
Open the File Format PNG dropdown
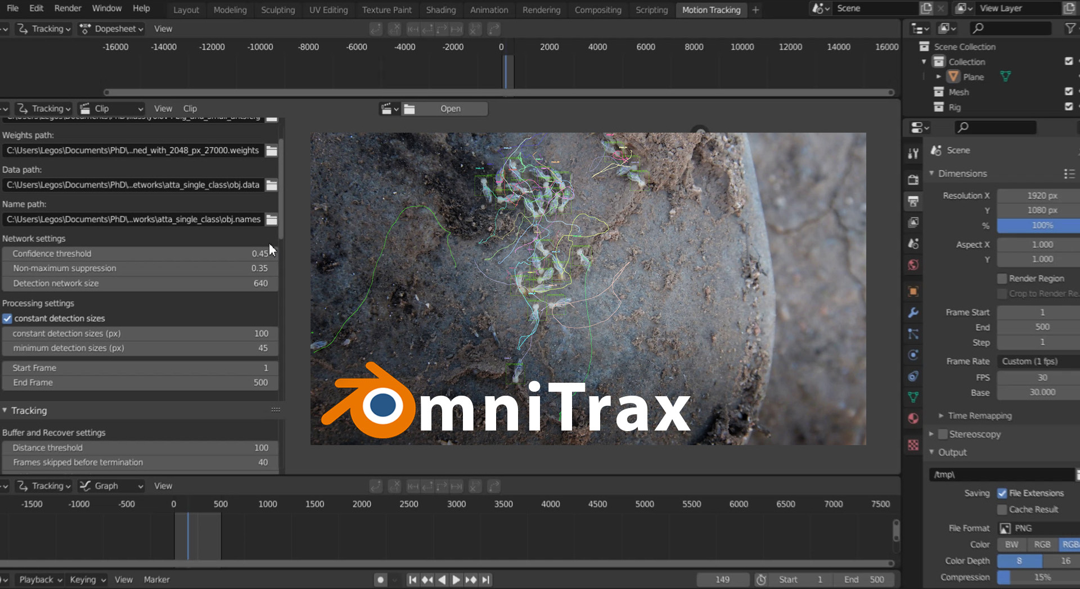1038,528
